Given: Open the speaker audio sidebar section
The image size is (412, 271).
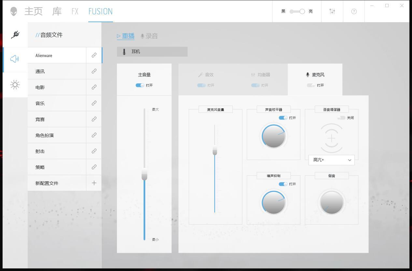Looking at the screenshot, I should (15, 59).
